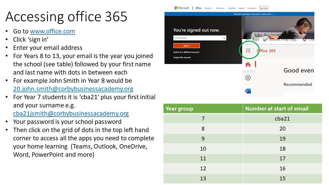Screen dimensions: 329x185
Task: Click the 'Office 365' title text
Action: coord(266,51)
